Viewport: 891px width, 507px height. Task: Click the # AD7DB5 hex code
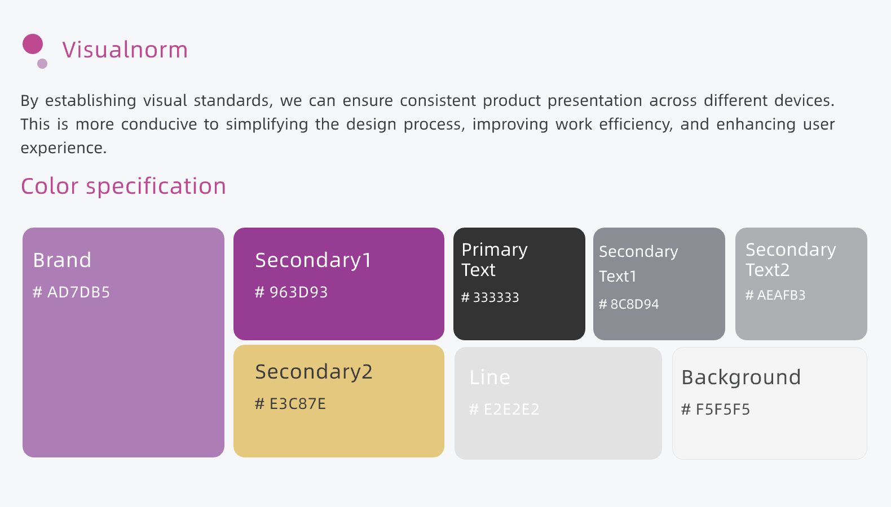click(72, 292)
